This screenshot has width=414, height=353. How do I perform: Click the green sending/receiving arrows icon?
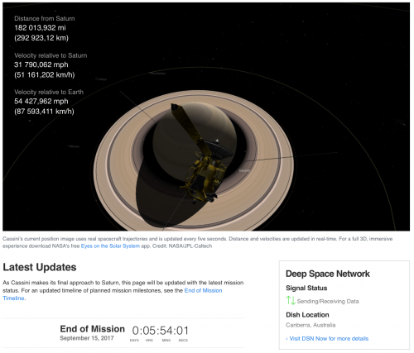291,300
